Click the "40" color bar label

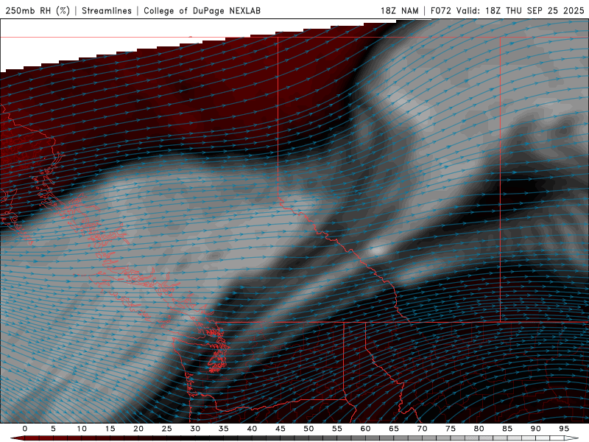252,429
